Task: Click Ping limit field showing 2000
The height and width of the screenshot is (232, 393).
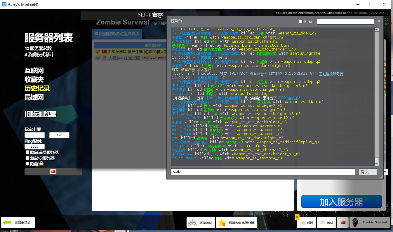Action: point(34,146)
